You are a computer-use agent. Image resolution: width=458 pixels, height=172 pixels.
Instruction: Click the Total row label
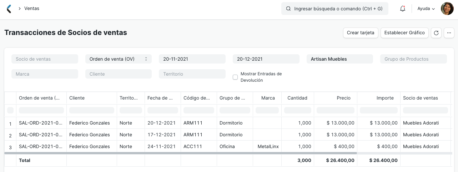pos(25,161)
